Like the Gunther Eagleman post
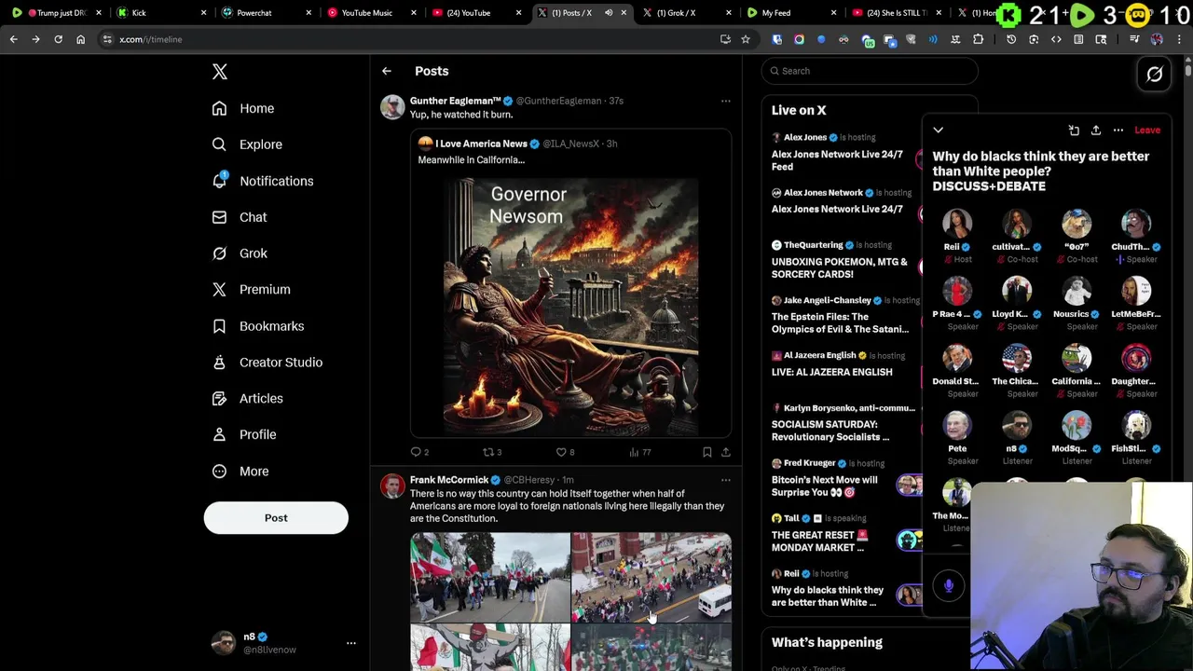The height and width of the screenshot is (671, 1193). pyautogui.click(x=565, y=452)
